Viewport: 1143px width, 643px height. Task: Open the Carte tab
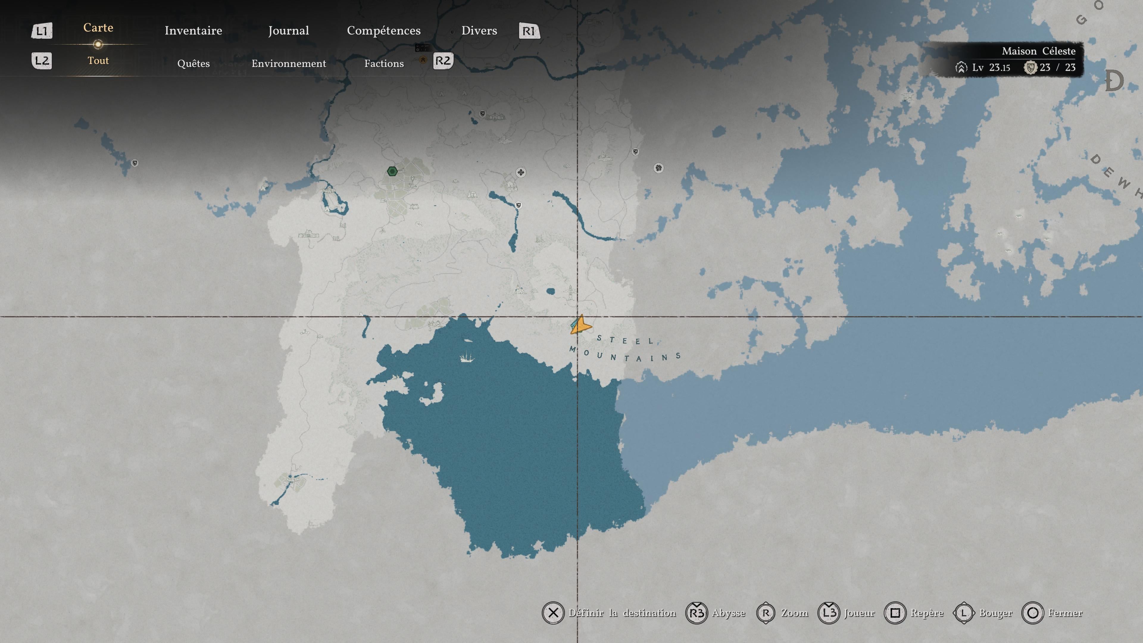point(98,27)
